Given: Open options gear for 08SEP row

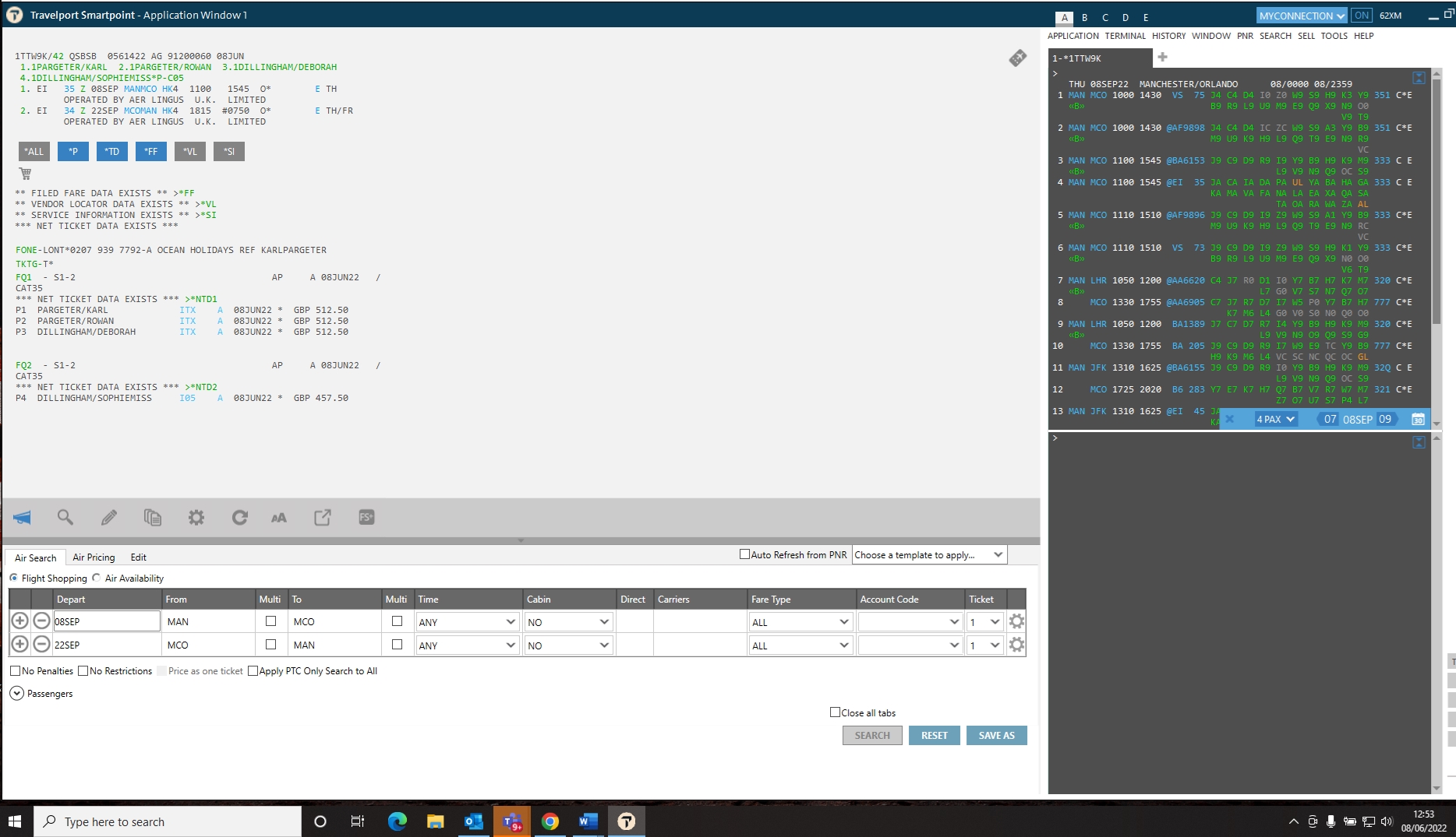Looking at the screenshot, I should 1016,621.
